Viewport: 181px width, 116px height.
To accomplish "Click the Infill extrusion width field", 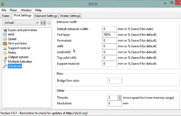I will coord(109,46).
